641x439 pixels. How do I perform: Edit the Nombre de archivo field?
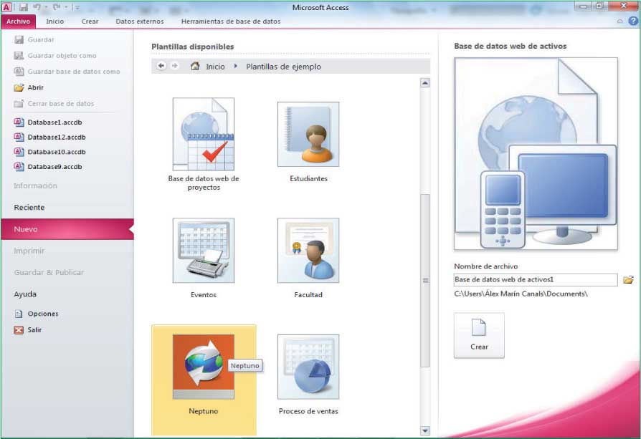536,280
